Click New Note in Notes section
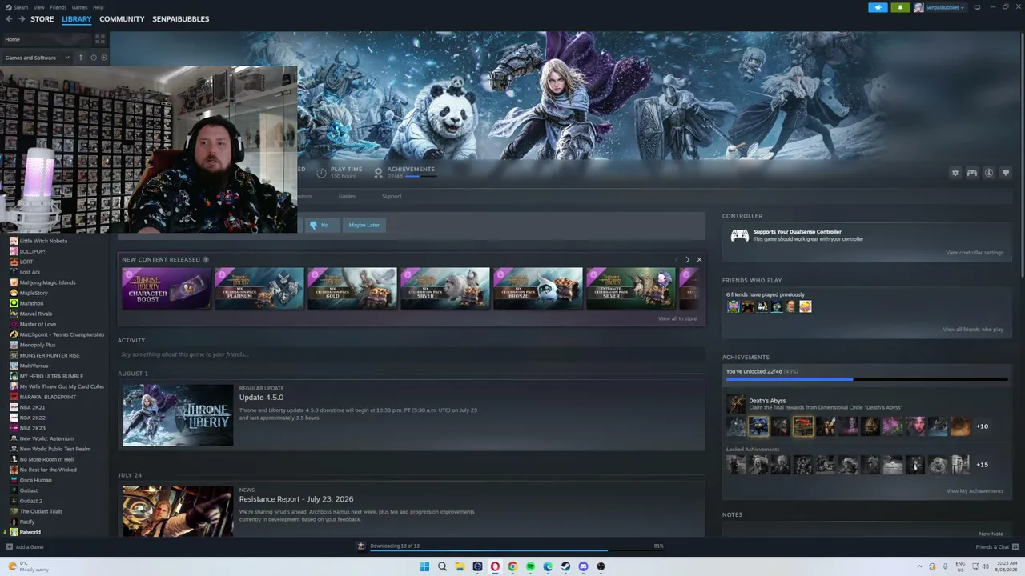This screenshot has width=1025, height=576. [x=991, y=534]
